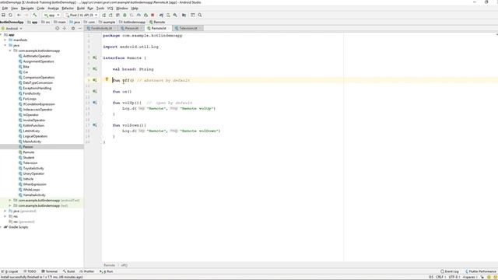
Task: Click the red Stop button
Action: pos(153,15)
